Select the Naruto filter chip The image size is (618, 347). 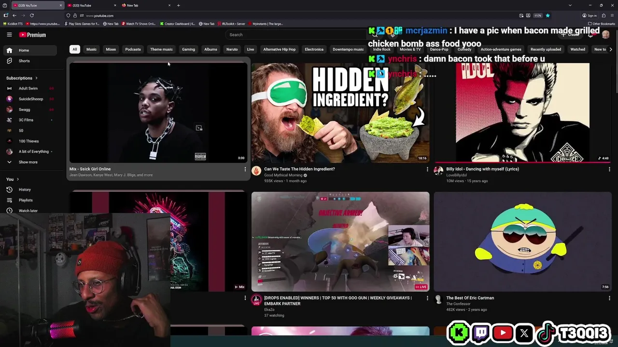pyautogui.click(x=232, y=49)
